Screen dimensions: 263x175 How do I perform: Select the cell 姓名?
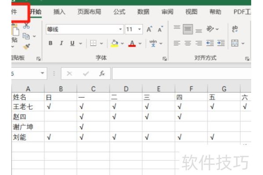tap(28, 97)
